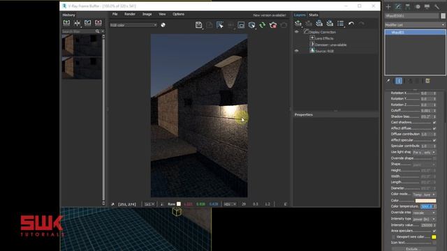Toggle Affect diffuse checkbox
This screenshot has width=447, height=251.
[x=434, y=128]
